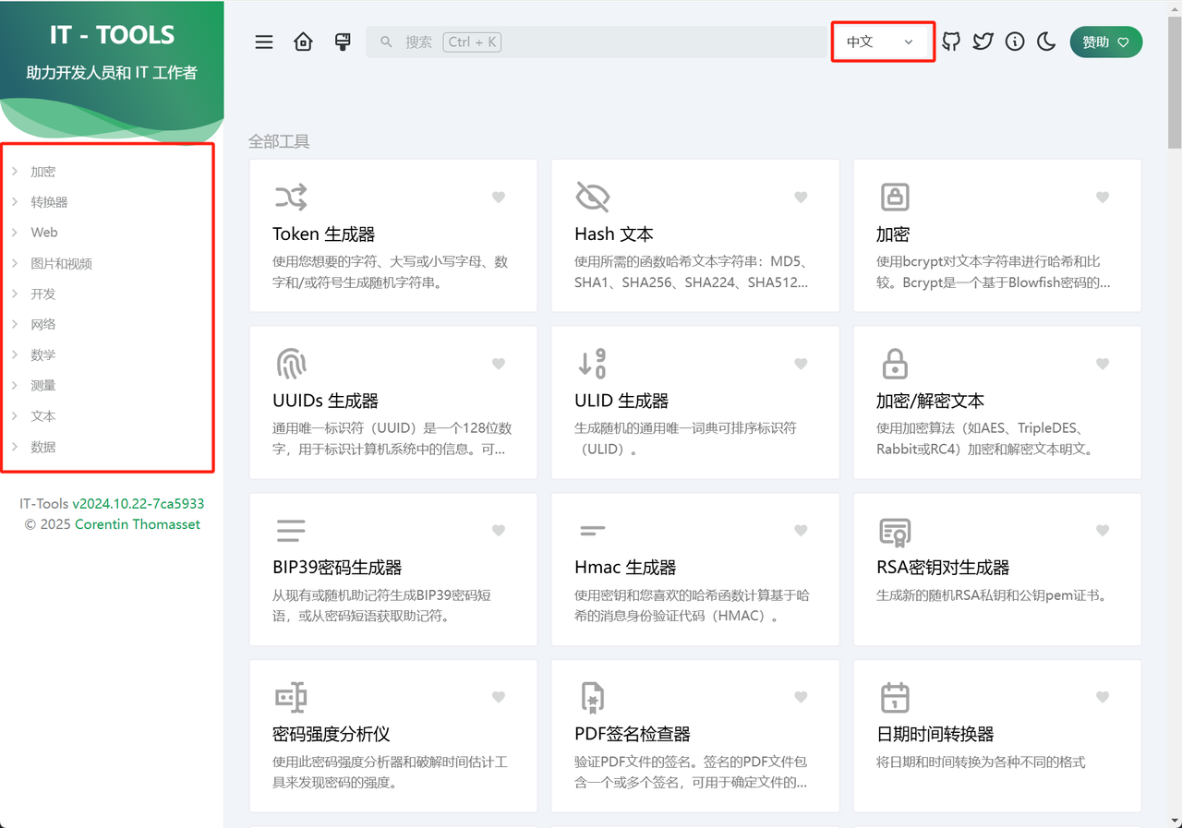The image size is (1182, 828).
Task: Open the UI library brush icon
Action: [x=343, y=42]
